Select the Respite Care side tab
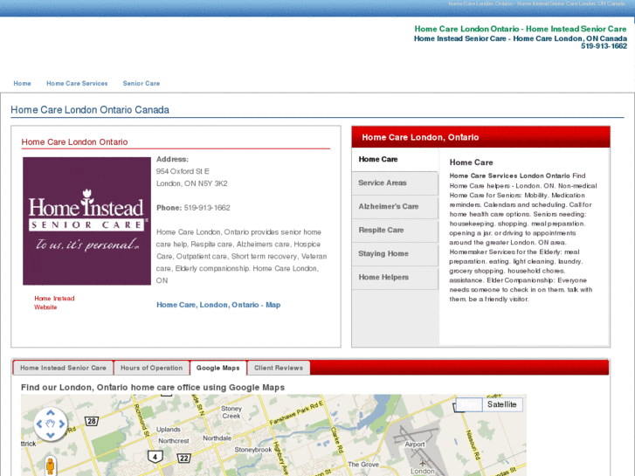Image resolution: width=635 pixels, height=476 pixels. click(396, 230)
